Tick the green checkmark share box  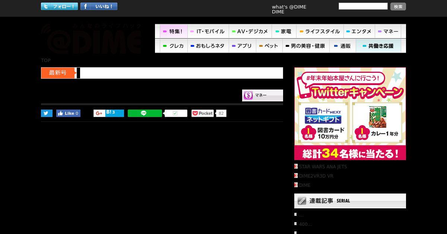(x=175, y=113)
